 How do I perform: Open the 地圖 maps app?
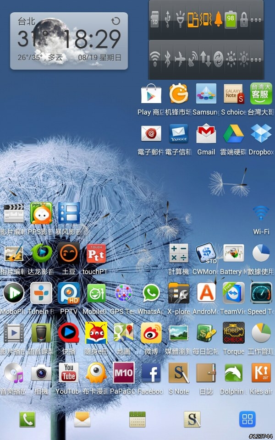[x=123, y=333]
